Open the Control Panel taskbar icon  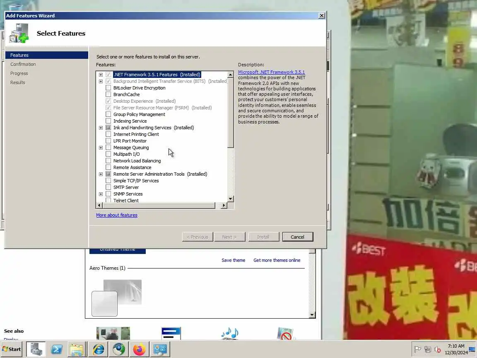pos(160,349)
